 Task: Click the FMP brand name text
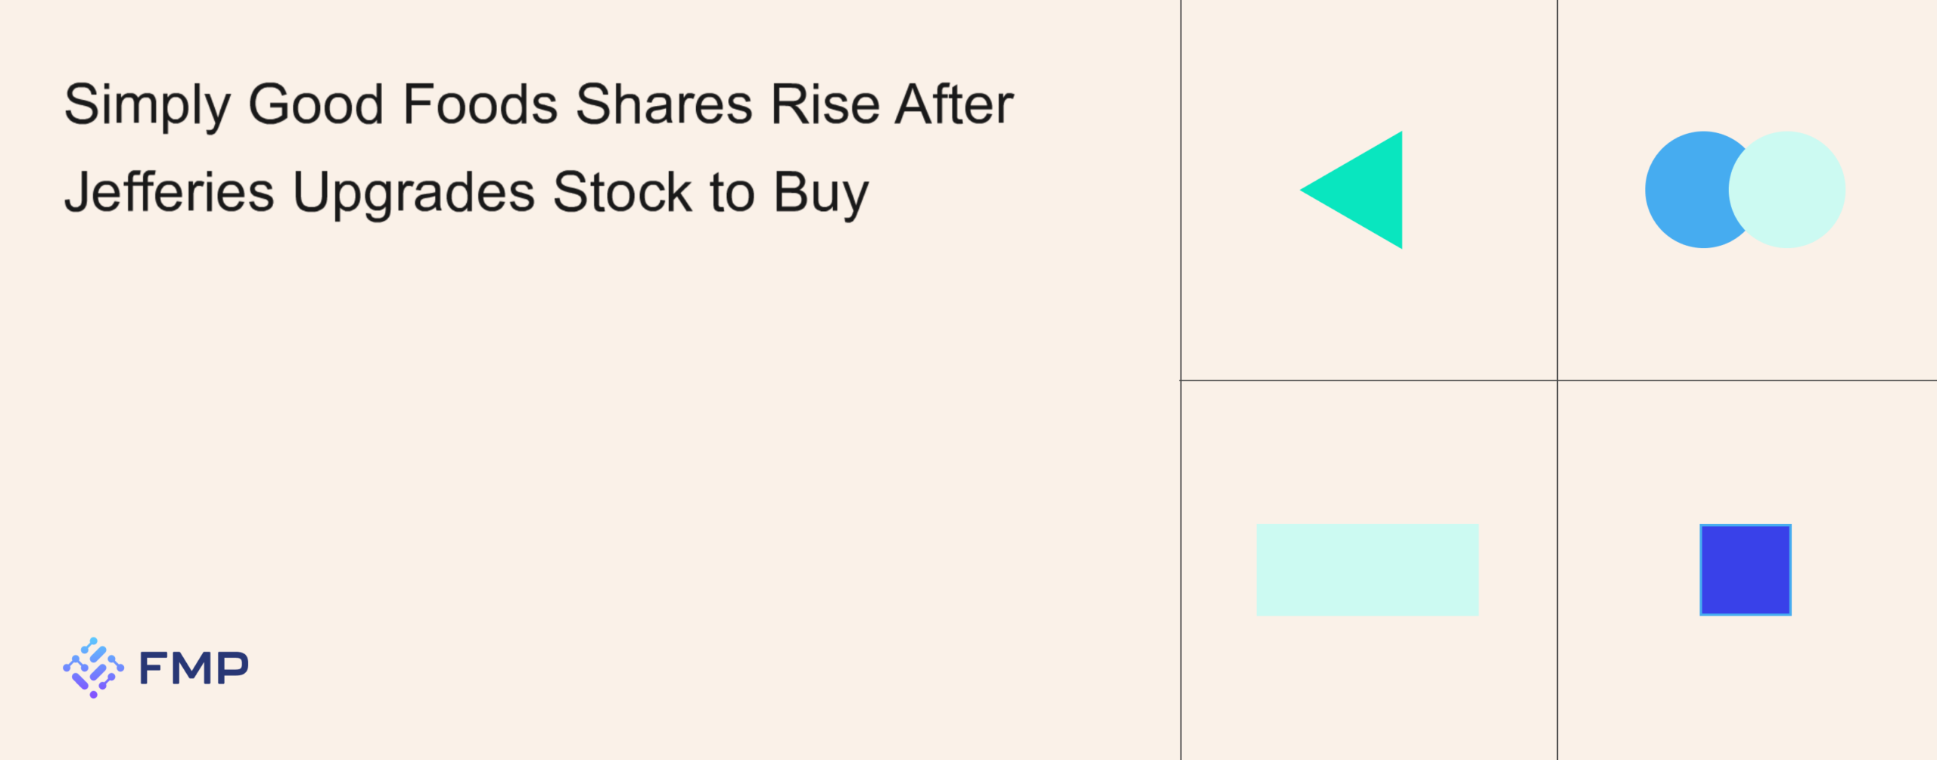tap(194, 668)
